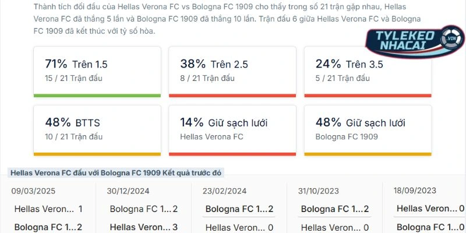Screen dimensions: 466x233
Task: Open the 71% Trên 1.5 stat card
Action: coord(97,70)
